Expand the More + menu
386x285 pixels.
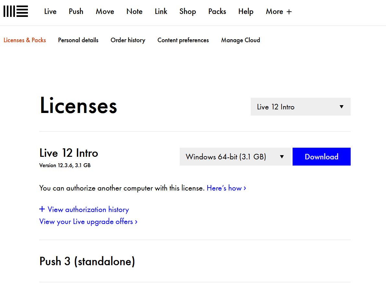coord(279,11)
